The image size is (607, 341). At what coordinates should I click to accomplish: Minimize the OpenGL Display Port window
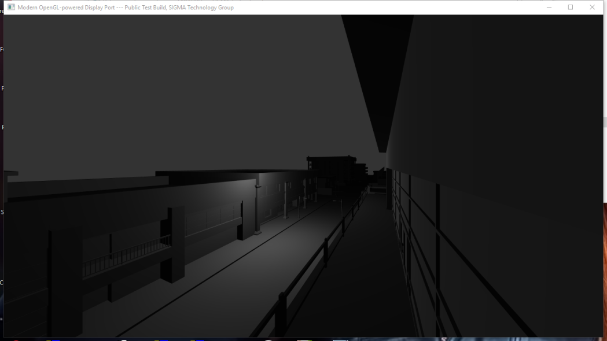(x=549, y=8)
